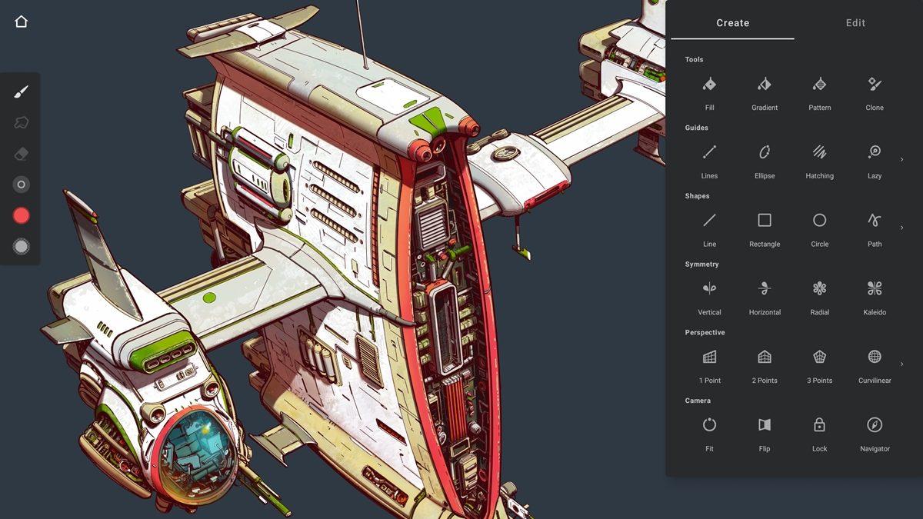The height and width of the screenshot is (519, 923).
Task: Open the Create tab
Action: coord(732,23)
